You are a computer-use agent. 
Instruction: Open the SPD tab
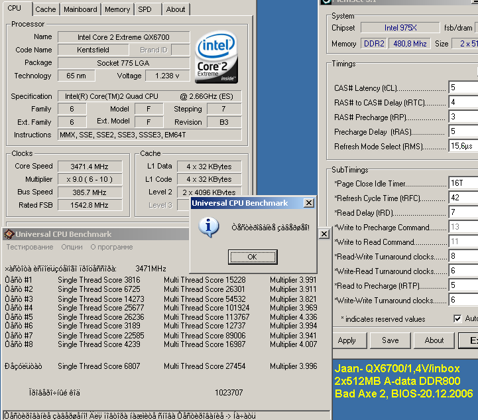tap(145, 9)
